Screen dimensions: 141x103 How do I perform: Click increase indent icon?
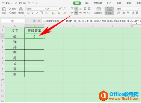coord(89,9)
